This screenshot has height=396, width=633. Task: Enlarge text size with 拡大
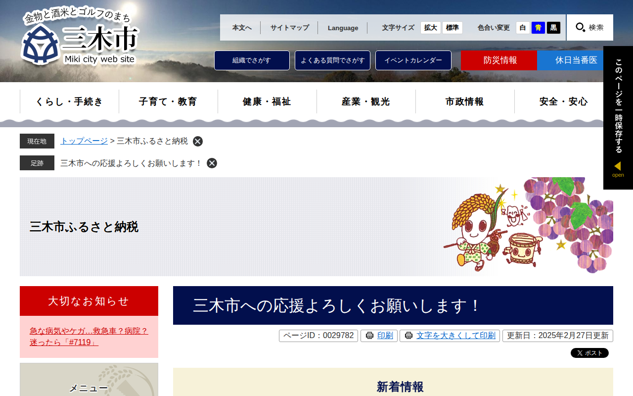point(431,28)
